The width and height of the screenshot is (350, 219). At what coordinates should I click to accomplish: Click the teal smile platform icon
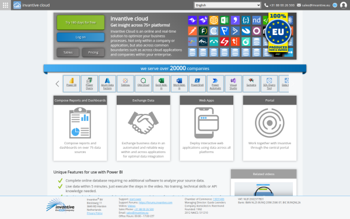click(213, 41)
